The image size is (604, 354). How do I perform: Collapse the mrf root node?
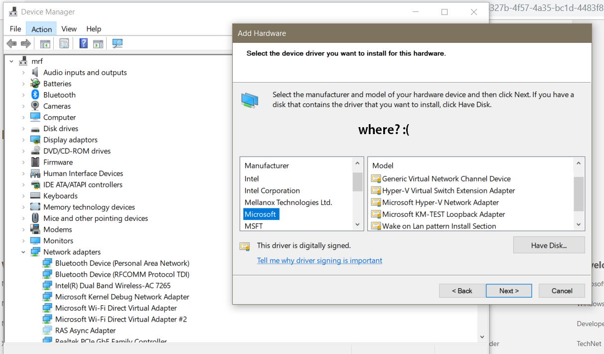tap(11, 61)
